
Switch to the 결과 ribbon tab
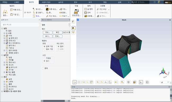pos(75,2)
